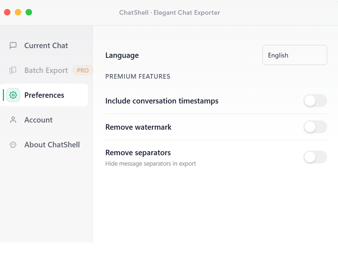Enable Include conversation timestamps
This screenshot has width=338, height=277.
tap(315, 101)
